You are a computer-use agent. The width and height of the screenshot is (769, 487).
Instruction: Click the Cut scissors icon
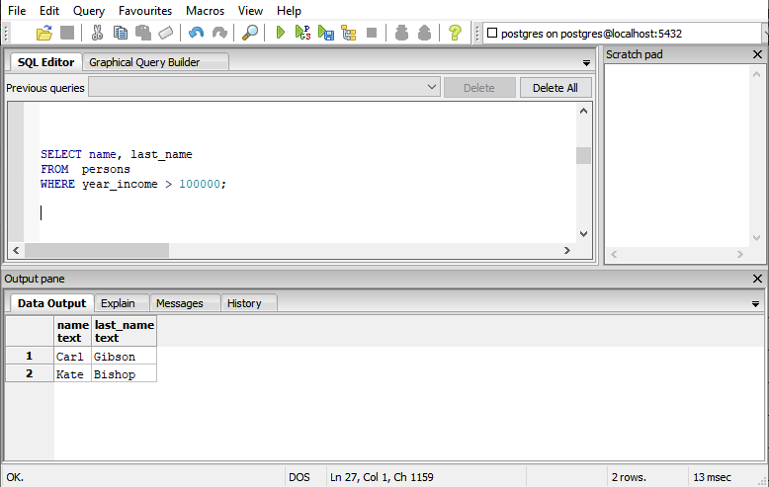[x=97, y=33]
